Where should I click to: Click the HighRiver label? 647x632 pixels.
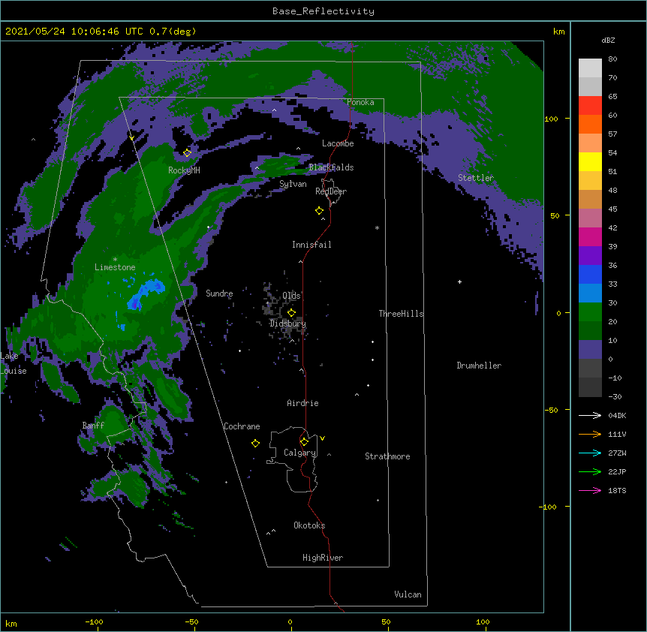[322, 558]
